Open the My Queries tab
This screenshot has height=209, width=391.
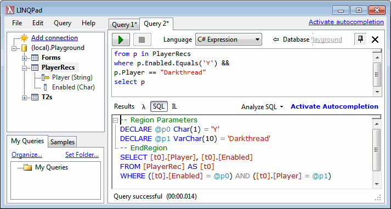tap(27, 141)
